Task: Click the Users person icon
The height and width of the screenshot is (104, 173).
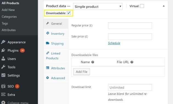Action: [x=3, y=59]
